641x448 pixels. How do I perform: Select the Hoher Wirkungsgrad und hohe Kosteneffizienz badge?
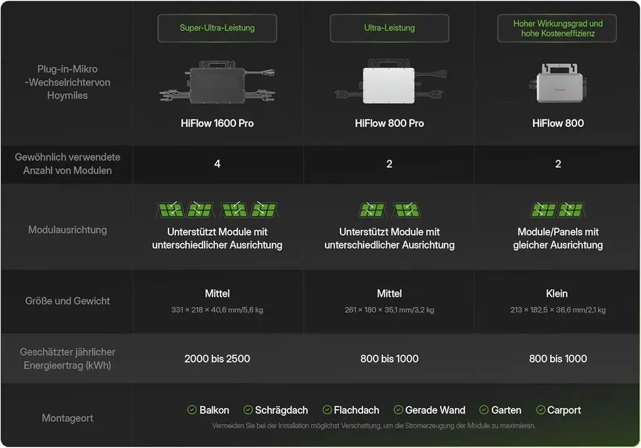point(557,27)
